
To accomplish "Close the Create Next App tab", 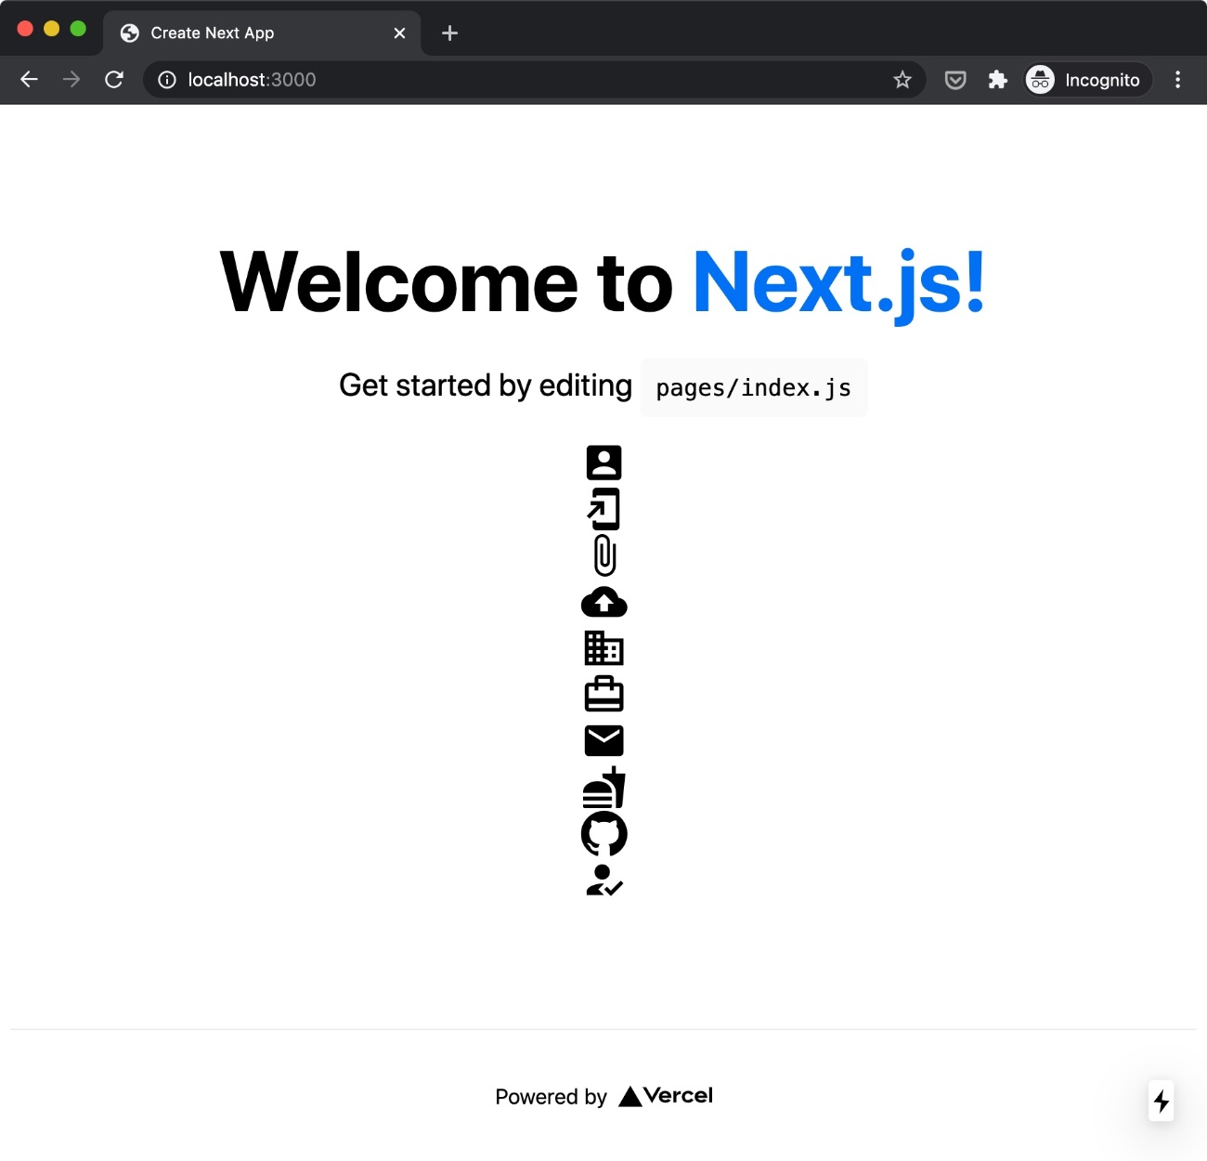I will (x=400, y=33).
